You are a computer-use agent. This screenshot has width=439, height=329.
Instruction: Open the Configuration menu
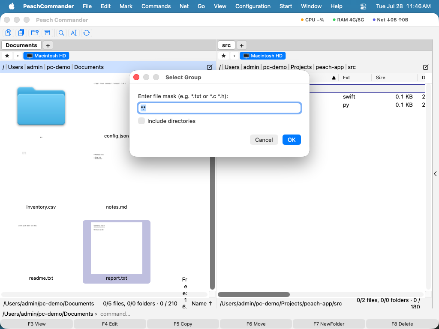253,6
